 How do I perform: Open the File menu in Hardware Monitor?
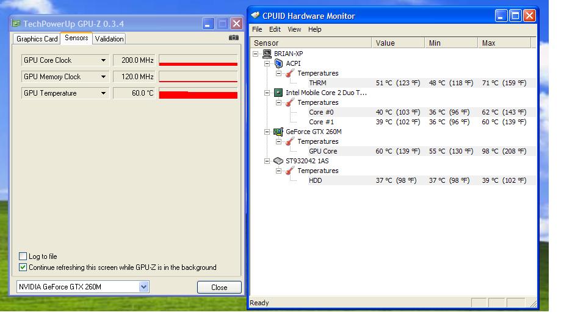click(x=257, y=29)
